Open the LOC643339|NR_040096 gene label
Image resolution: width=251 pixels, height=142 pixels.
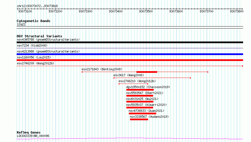(33, 136)
